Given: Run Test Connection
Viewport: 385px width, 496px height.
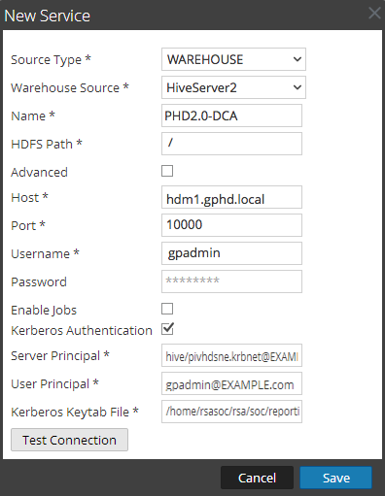Looking at the screenshot, I should point(69,440).
